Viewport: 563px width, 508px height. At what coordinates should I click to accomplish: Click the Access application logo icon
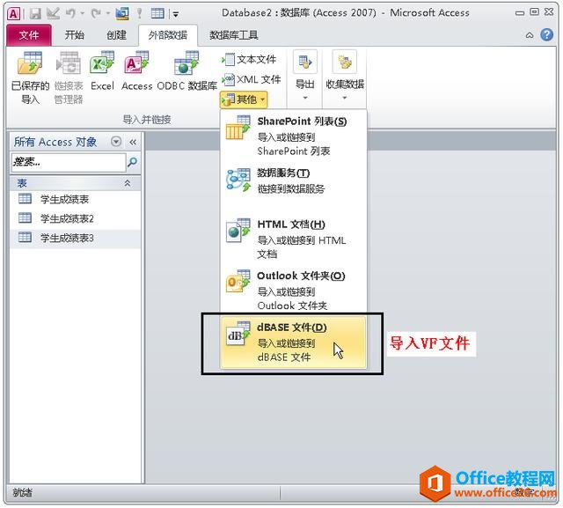[13, 14]
